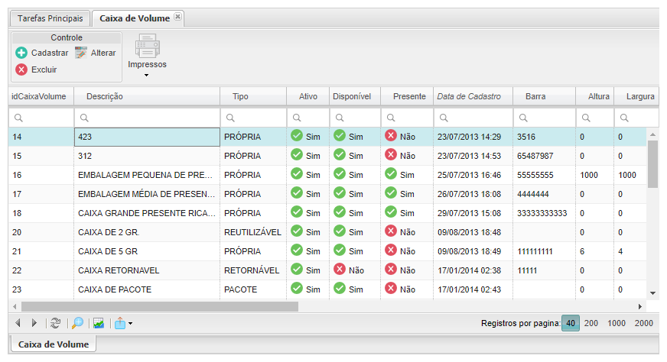Select row CAIXA GRANDE PRESENTE RICA...

[x=327, y=213]
